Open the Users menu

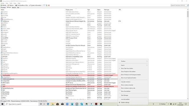coord(15,3)
